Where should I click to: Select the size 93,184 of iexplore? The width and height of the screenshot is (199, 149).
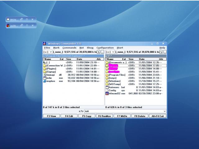pos(71,81)
